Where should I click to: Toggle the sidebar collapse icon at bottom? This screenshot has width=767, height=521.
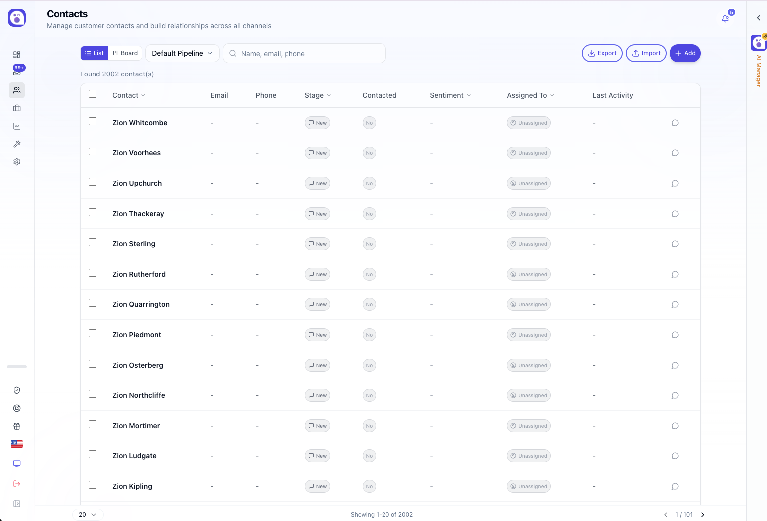point(17,504)
